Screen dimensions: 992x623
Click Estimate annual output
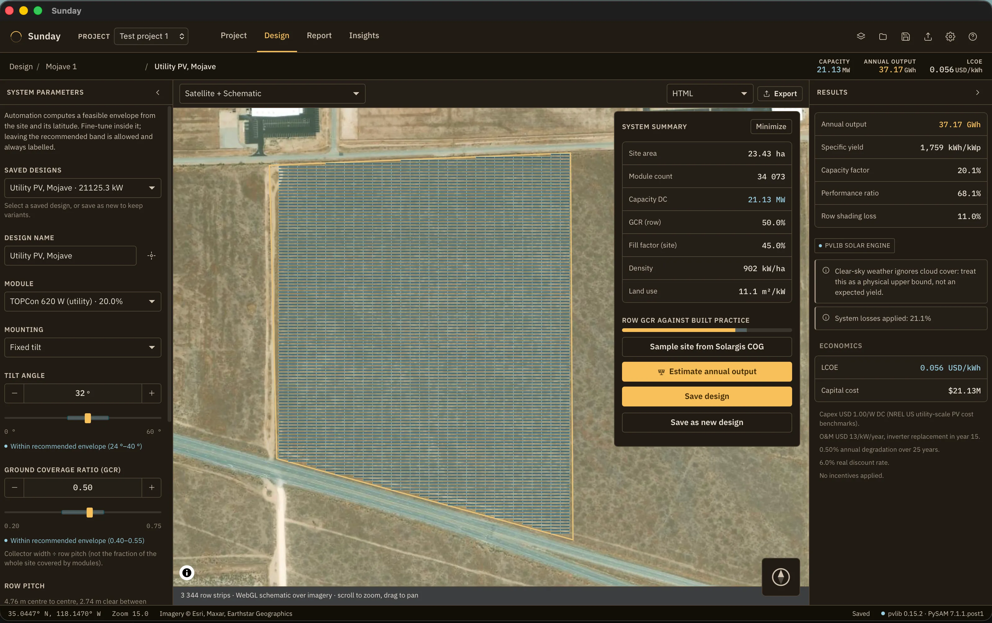pyautogui.click(x=707, y=371)
